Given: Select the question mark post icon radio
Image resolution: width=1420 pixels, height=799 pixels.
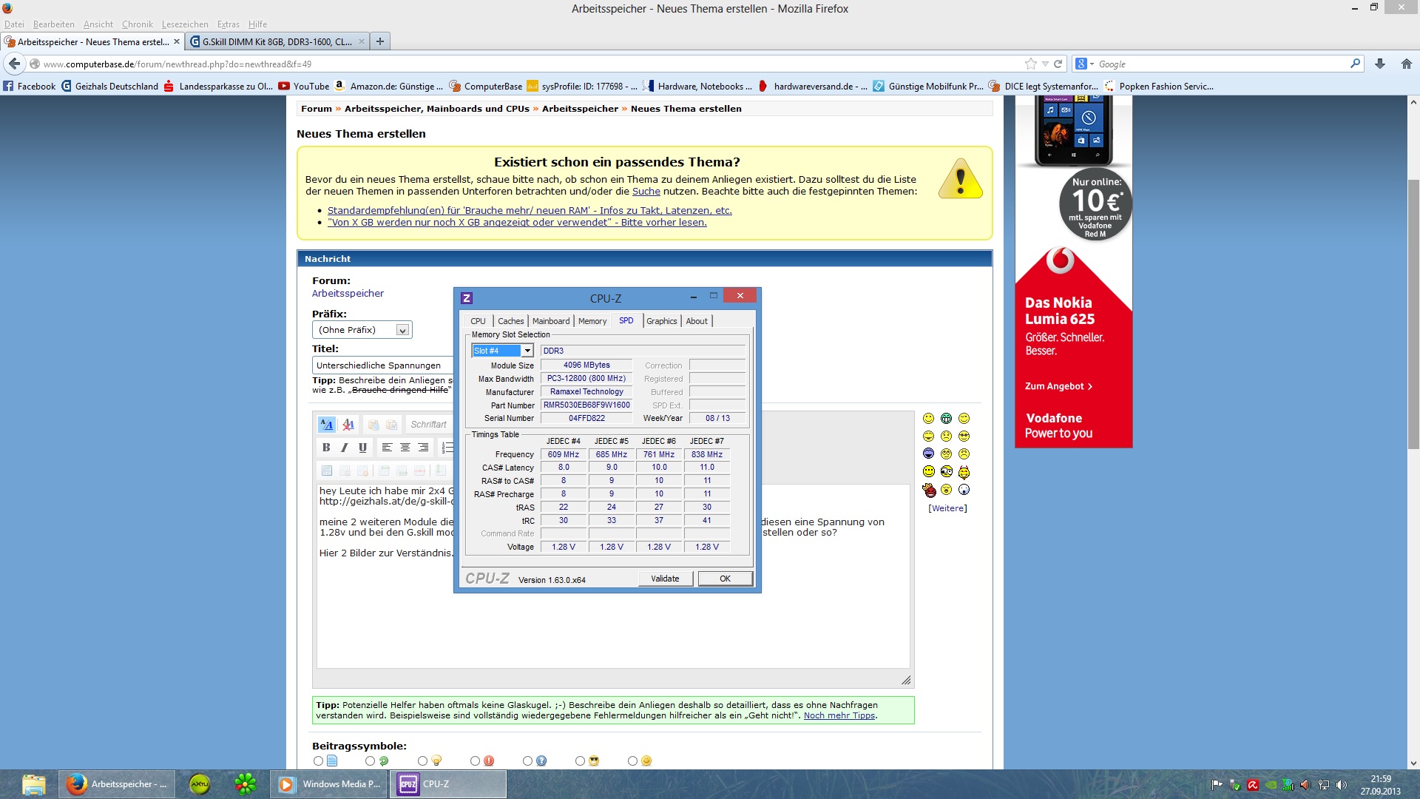Looking at the screenshot, I should click(527, 761).
